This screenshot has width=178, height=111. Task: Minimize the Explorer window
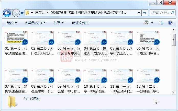[153, 3]
